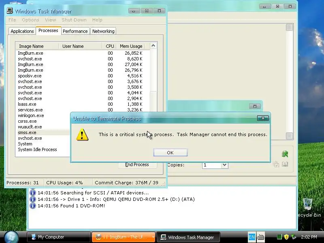Select the svchost.exe row using 8,620 K
This screenshot has width=324, height=243.
point(83,59)
